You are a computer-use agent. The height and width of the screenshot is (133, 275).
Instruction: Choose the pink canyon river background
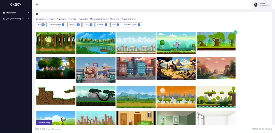coord(216,68)
